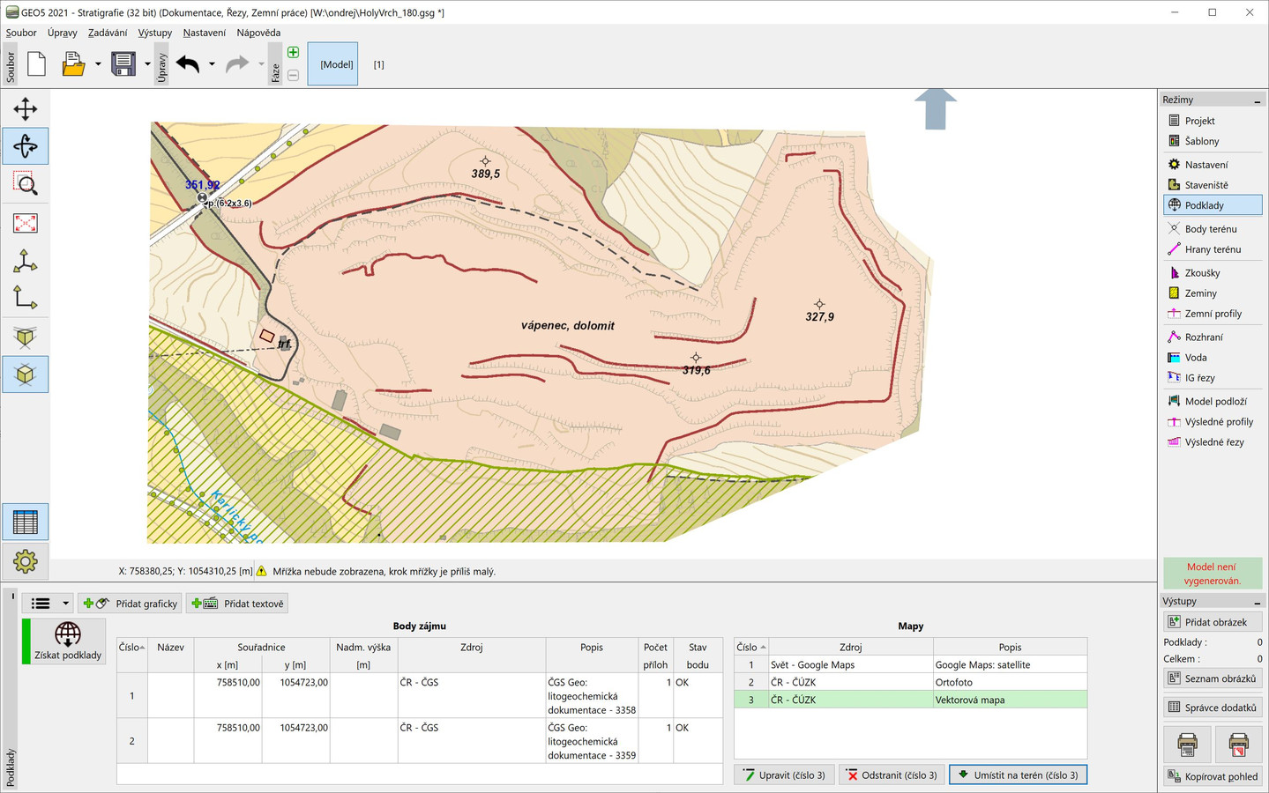Open the view settings gear icon
The width and height of the screenshot is (1269, 793).
(25, 561)
